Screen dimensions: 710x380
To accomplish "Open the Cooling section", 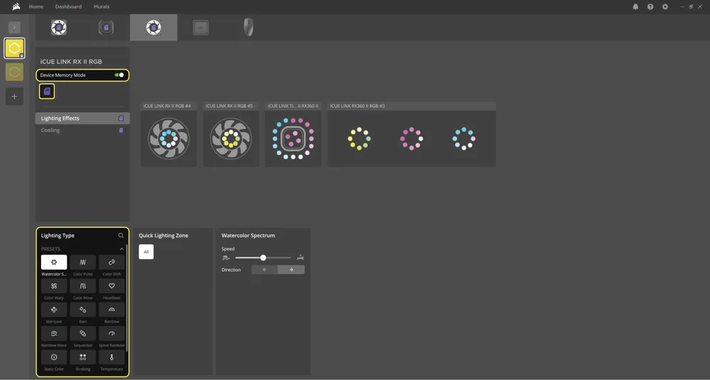I will click(82, 131).
